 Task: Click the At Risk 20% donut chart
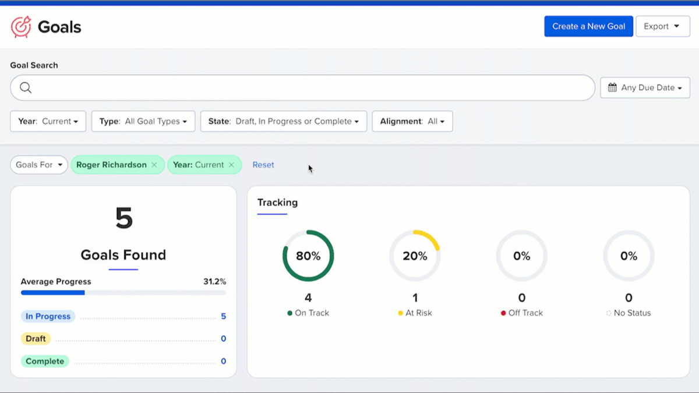[x=415, y=256]
